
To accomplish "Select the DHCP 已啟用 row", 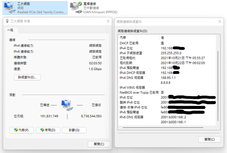I will click(x=167, y=43).
